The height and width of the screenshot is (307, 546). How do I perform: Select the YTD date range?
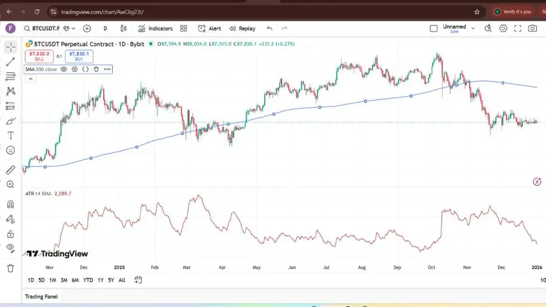click(88, 280)
